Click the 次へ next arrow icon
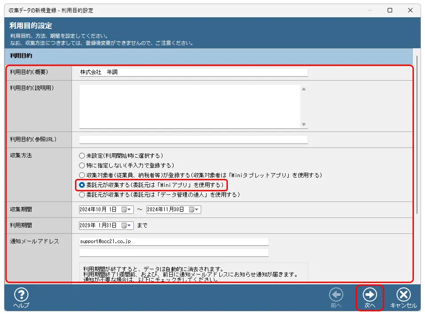Screen dimensions: 425x314 tap(370, 295)
